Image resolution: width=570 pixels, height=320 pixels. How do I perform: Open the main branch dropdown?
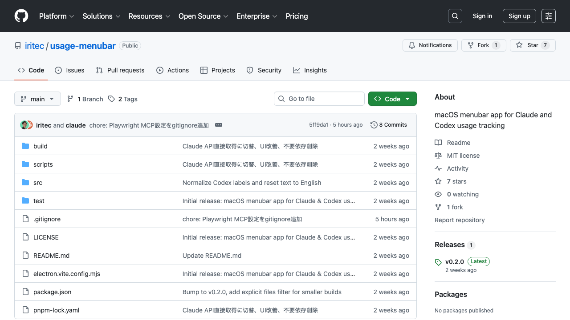point(37,99)
